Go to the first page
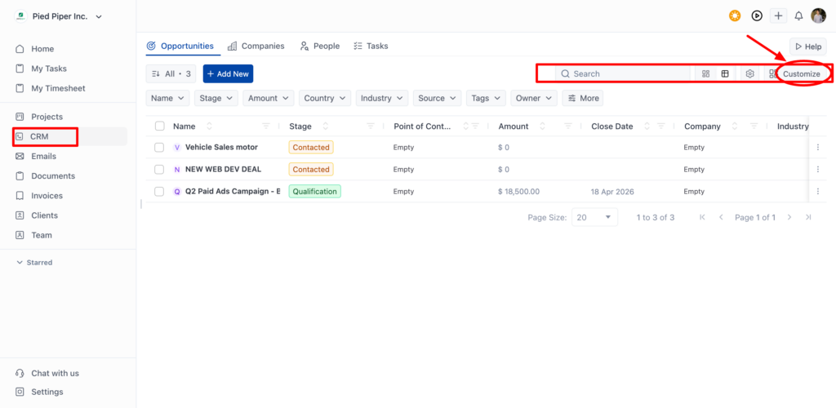The image size is (836, 408). (702, 217)
